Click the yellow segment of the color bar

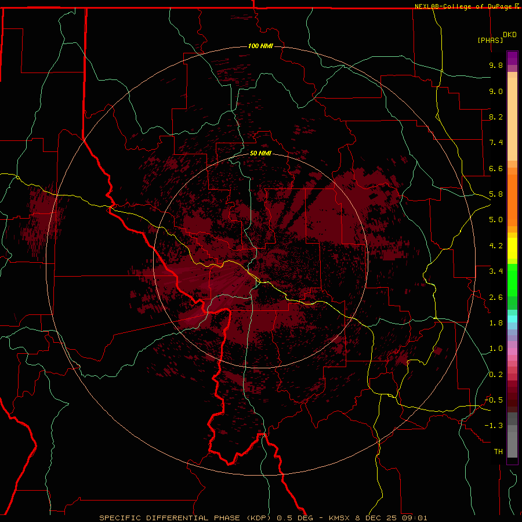click(512, 248)
